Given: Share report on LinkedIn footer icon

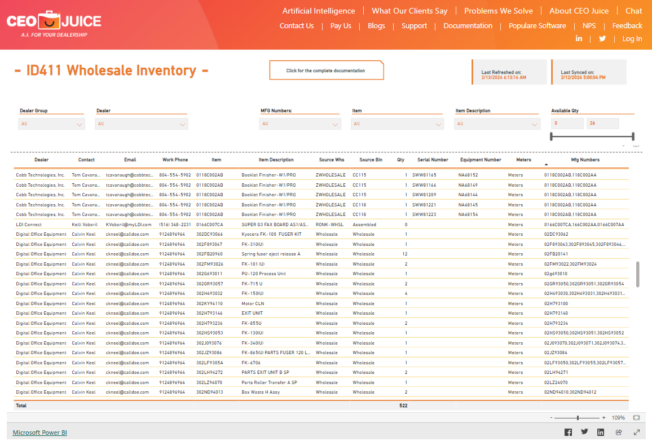Looking at the screenshot, I should click(x=601, y=433).
